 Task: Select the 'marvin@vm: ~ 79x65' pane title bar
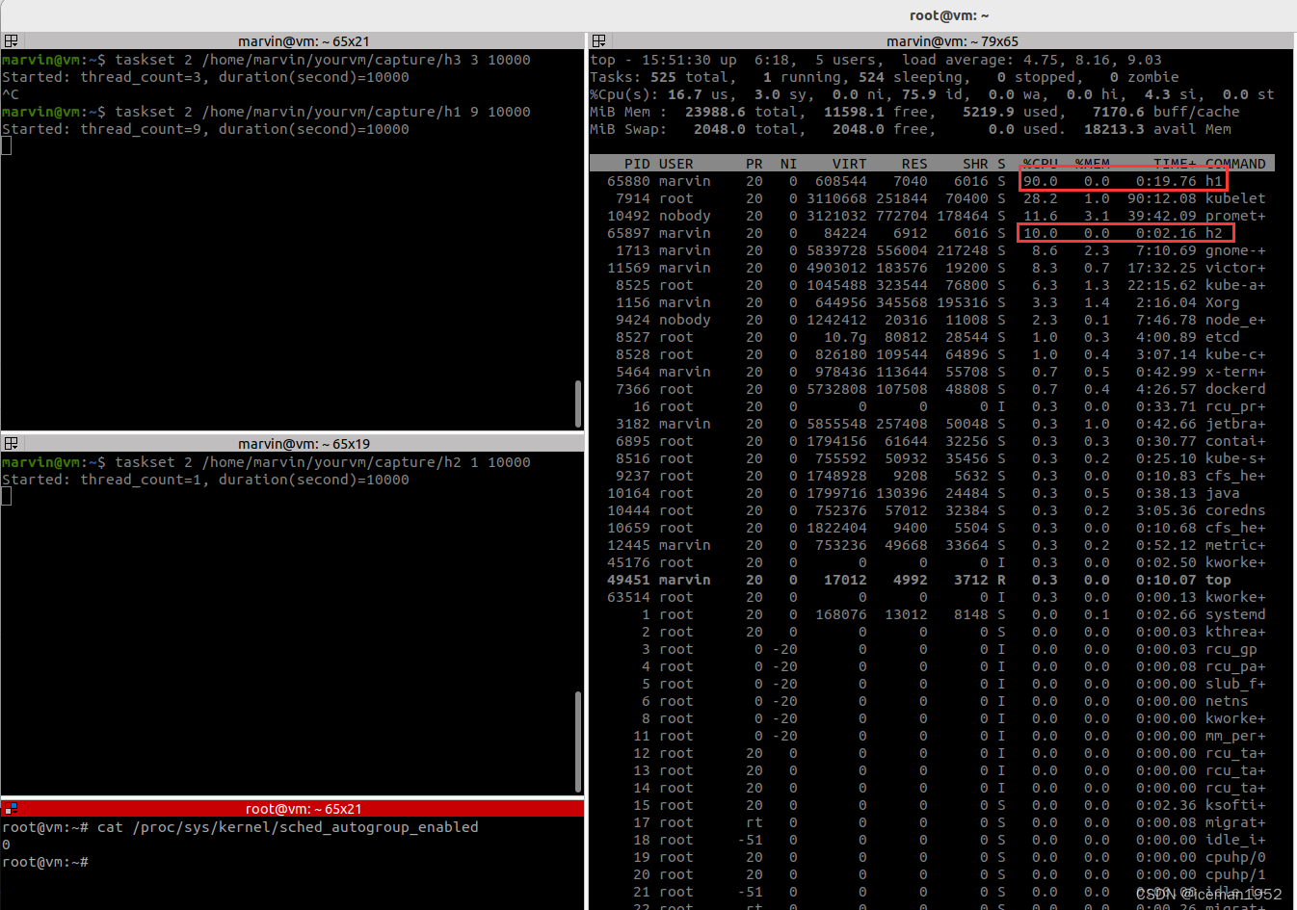click(x=940, y=40)
